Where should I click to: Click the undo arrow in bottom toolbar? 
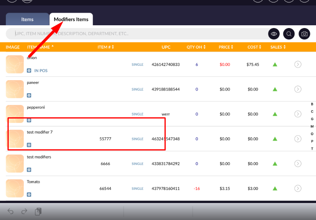point(11,211)
